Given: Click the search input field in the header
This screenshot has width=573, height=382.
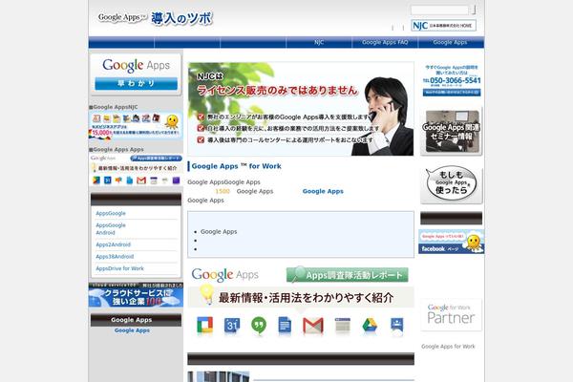Looking at the screenshot, I should pos(439,10).
